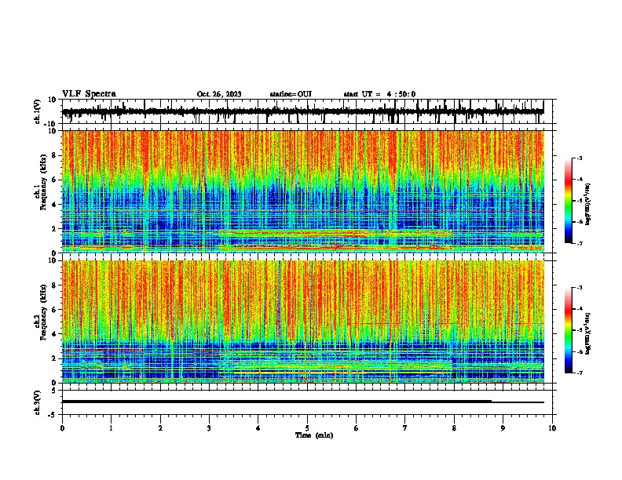
Task: Select the "start UT = 4:50:0" text
Action: click(x=379, y=94)
